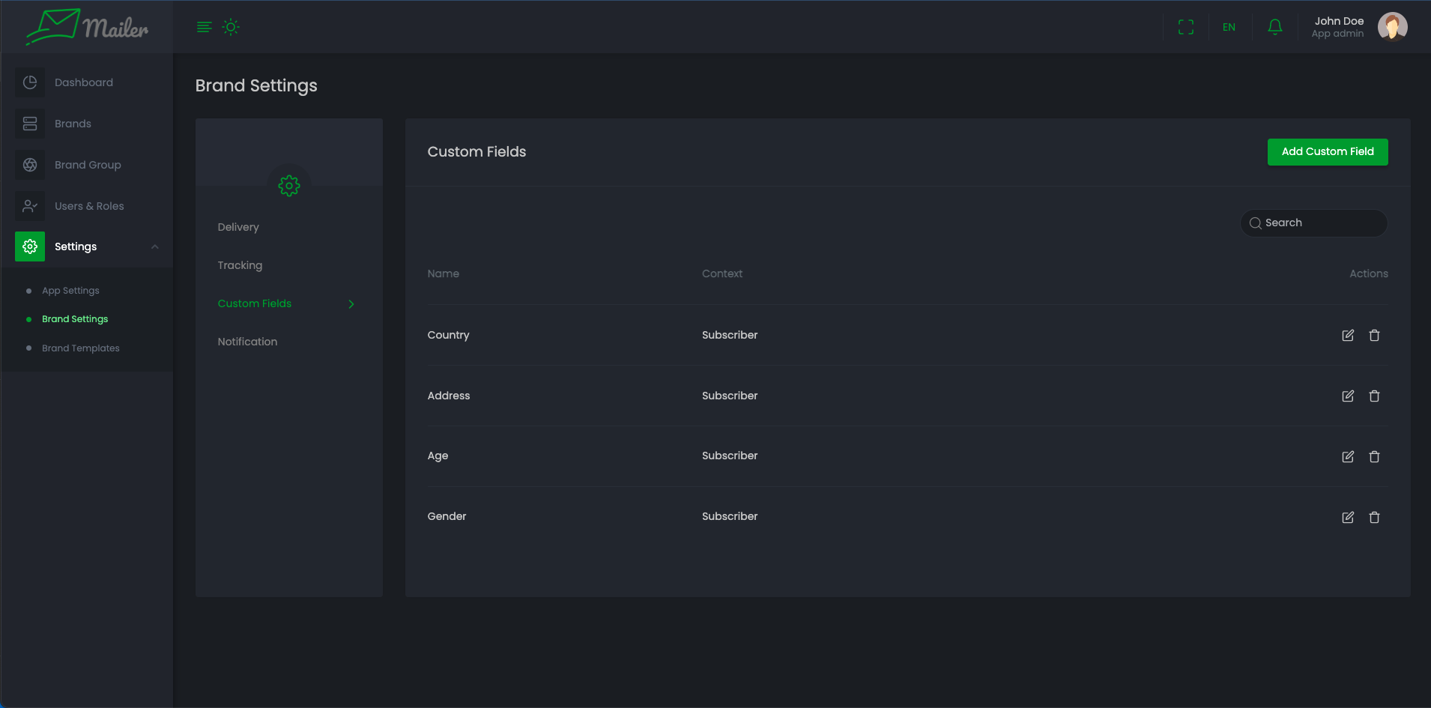Screen dimensions: 1431x708
Task: Click the edit icon for Age field
Action: pos(1347,457)
